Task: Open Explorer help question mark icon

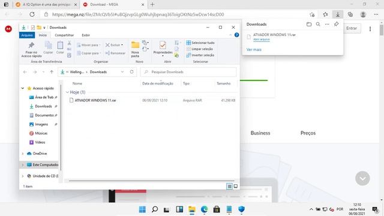Action: pyautogui.click(x=236, y=35)
